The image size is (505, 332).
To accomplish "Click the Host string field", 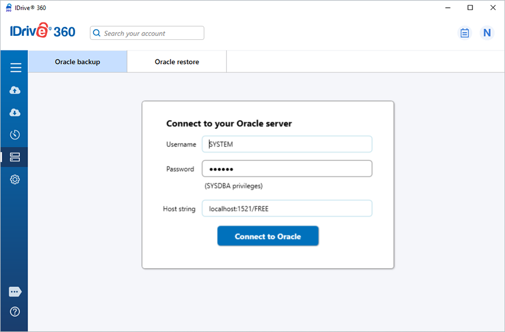I will tap(287, 209).
